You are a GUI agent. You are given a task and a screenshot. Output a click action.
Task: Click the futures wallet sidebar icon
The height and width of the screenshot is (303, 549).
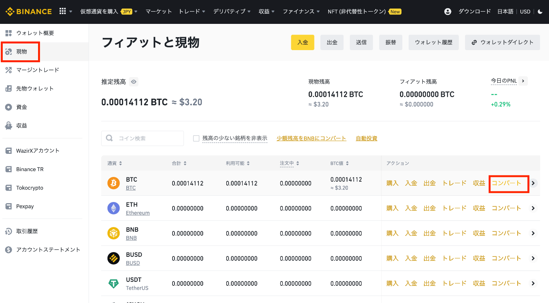tap(9, 88)
